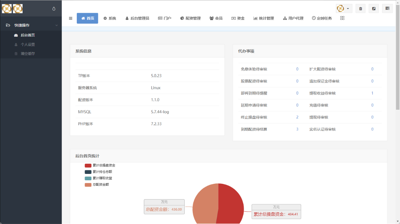Open the 0 count for 免息体验待审核
The width and height of the screenshot is (400, 224).
(x=297, y=69)
